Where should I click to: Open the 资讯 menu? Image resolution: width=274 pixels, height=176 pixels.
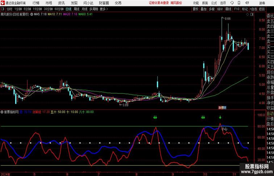61,3
